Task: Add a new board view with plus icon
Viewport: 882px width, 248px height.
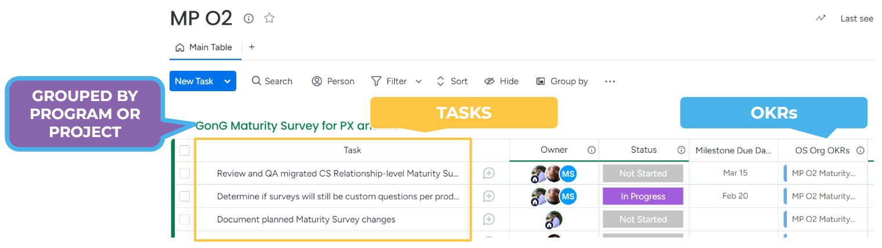Action: click(251, 47)
